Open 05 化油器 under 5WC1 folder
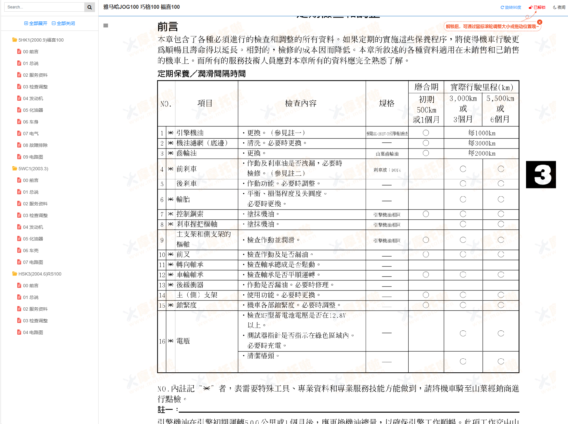The height and width of the screenshot is (424, 568). pyautogui.click(x=30, y=239)
